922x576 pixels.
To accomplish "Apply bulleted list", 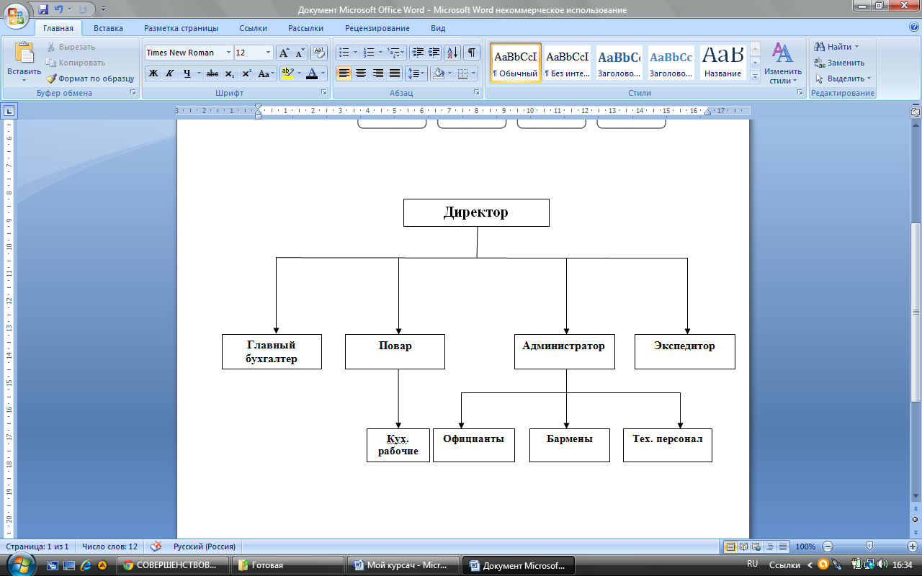I will [x=344, y=53].
